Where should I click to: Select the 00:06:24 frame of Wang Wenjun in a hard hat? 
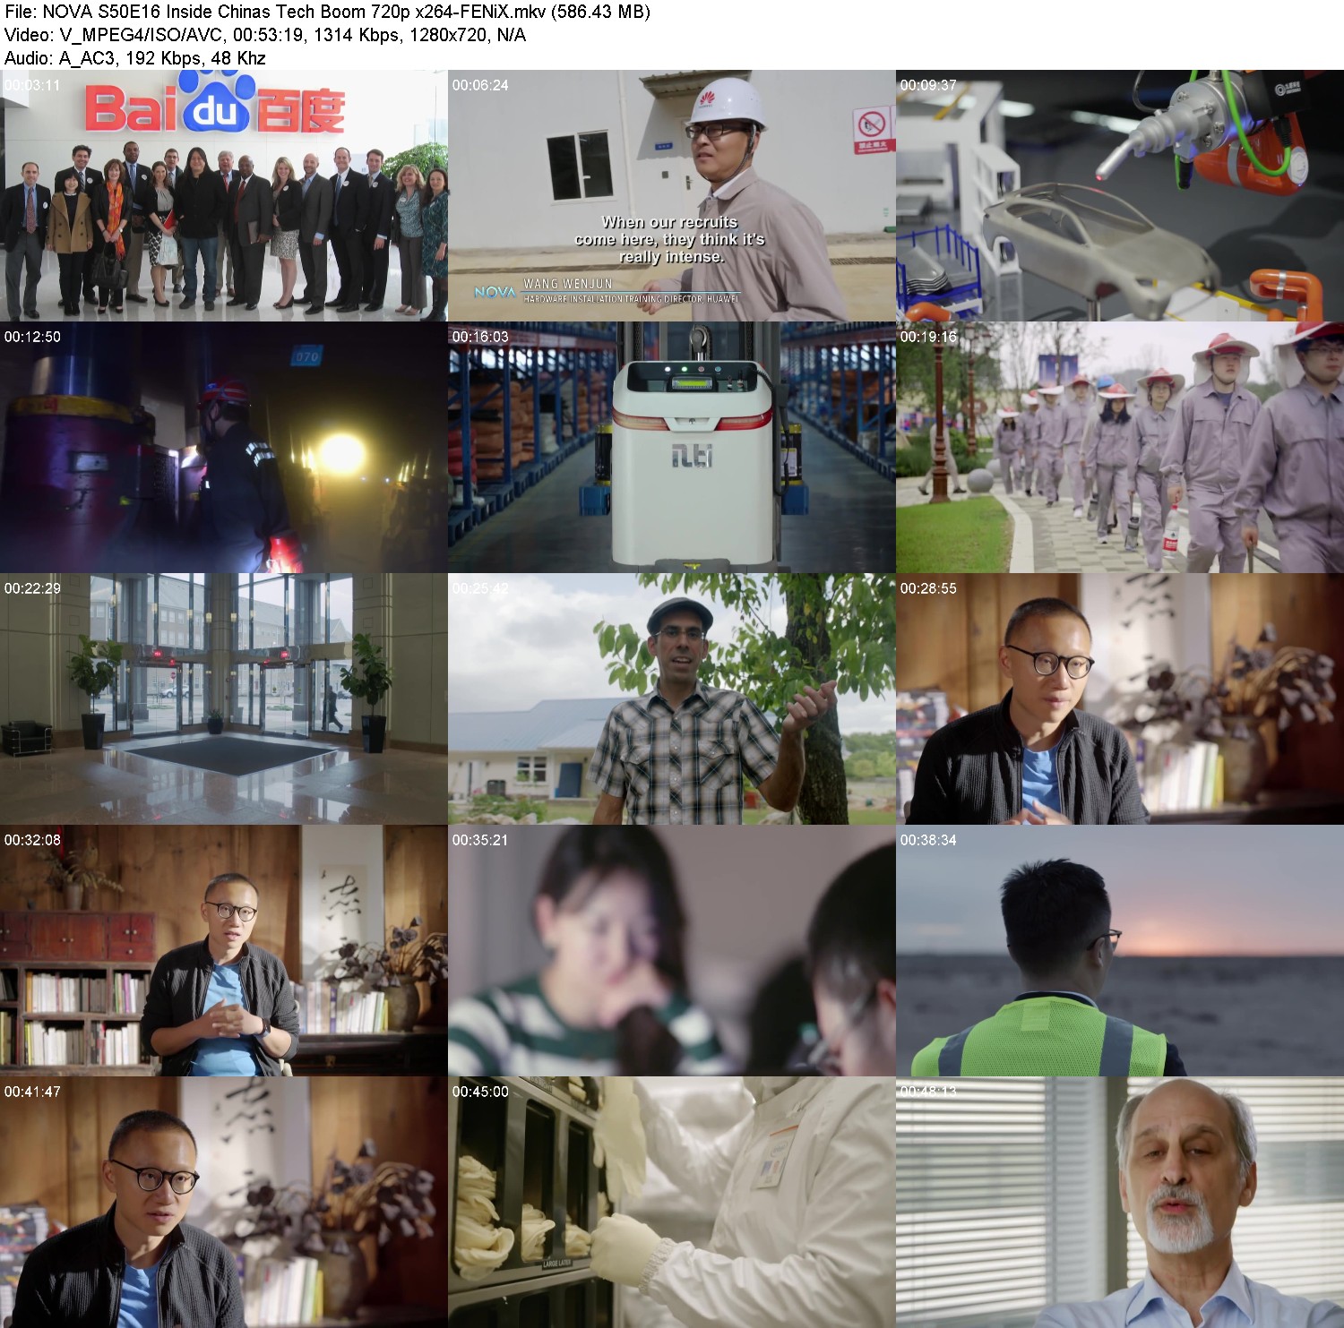672,196
